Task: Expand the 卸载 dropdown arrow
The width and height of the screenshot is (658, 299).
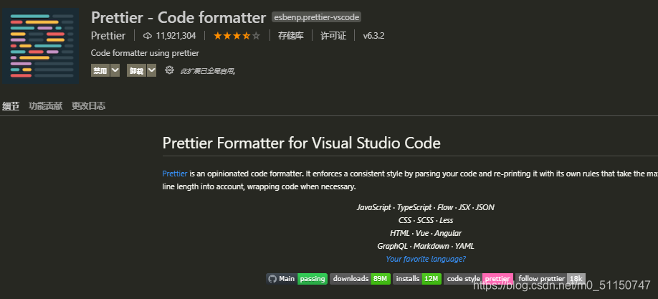Action: 151,70
